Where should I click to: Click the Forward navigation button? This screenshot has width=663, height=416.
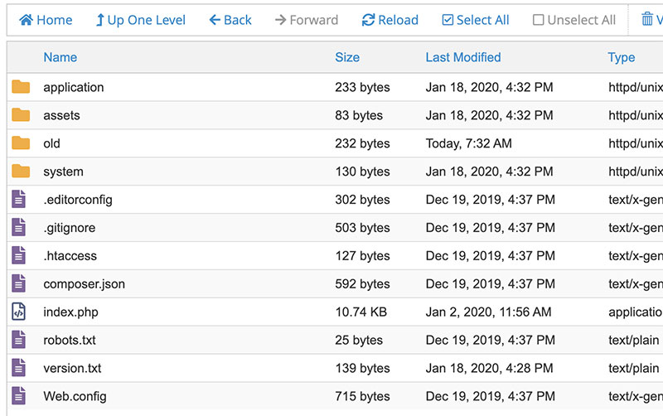point(307,20)
